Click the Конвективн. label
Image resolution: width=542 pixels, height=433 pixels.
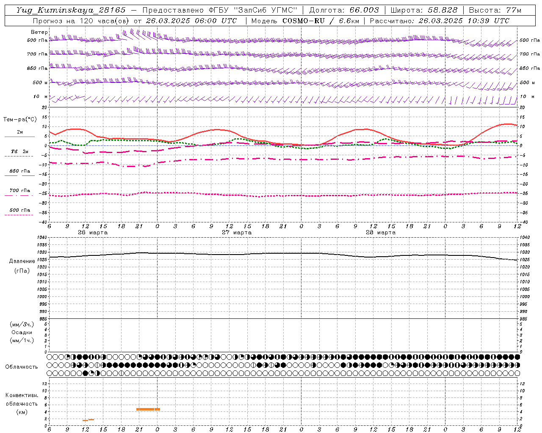coord(22,395)
